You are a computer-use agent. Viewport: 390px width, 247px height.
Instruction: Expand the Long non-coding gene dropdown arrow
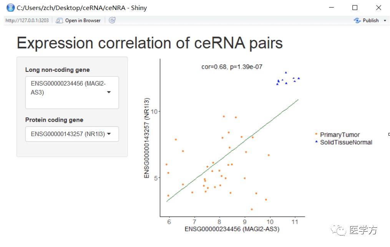coord(109,92)
